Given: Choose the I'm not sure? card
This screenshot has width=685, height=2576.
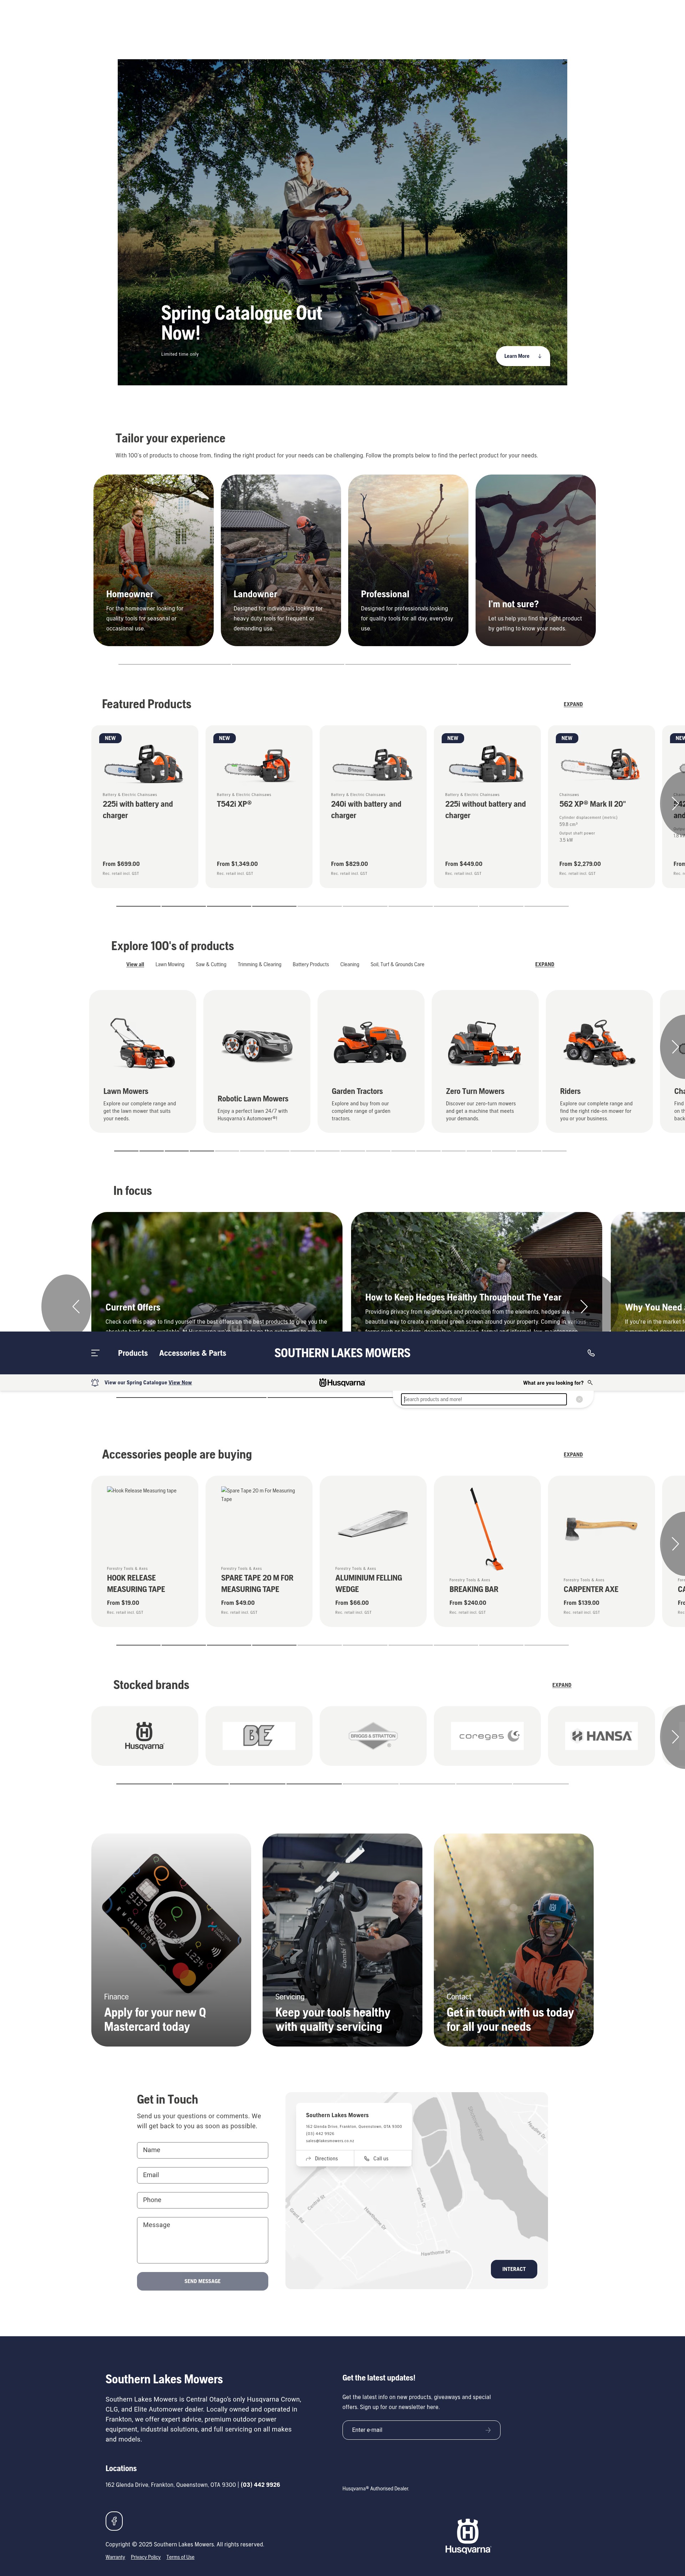Looking at the screenshot, I should click(535, 560).
